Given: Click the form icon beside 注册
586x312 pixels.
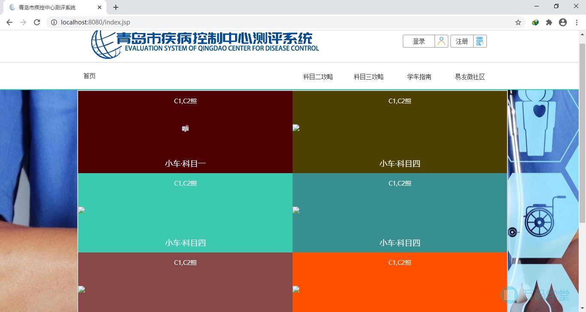Looking at the screenshot, I should 480,41.
